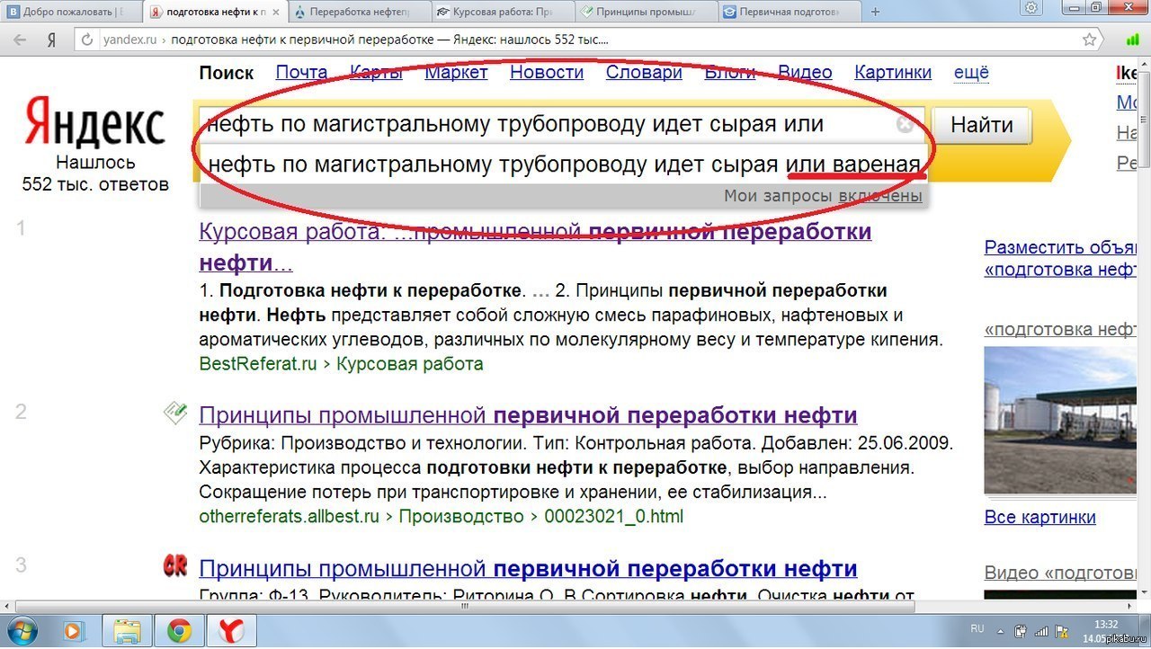Switch to 'Первичная подготов' tab
1151x649 pixels.
click(x=791, y=13)
